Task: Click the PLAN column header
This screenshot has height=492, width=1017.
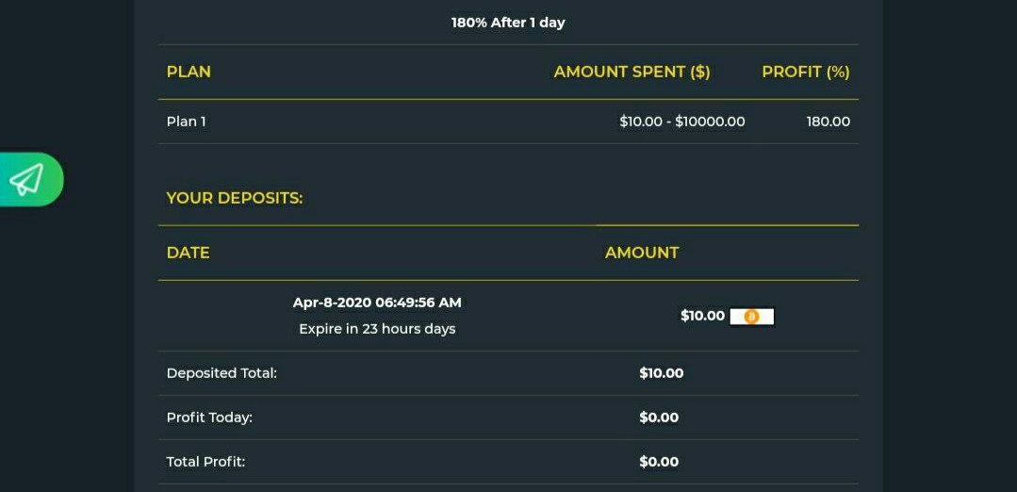Action: (189, 72)
